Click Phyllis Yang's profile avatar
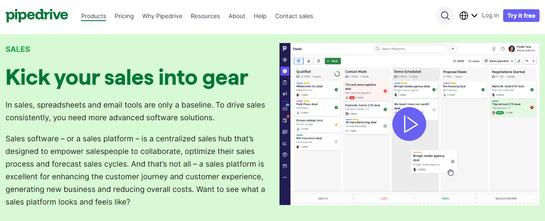The height and width of the screenshot is (221, 545). [512, 49]
